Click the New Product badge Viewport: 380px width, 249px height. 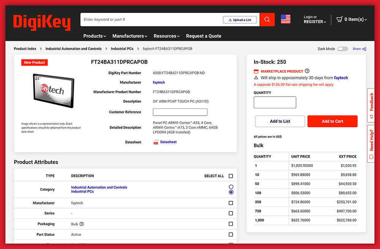(x=35, y=63)
